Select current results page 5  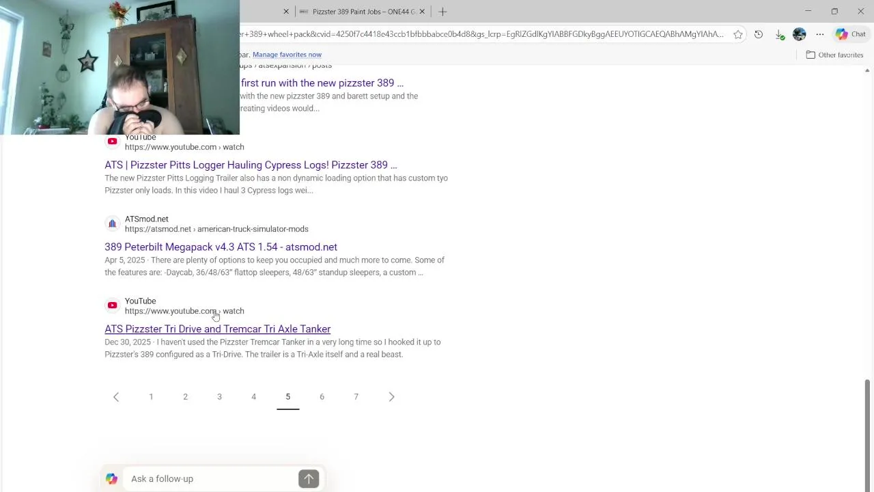287,397
